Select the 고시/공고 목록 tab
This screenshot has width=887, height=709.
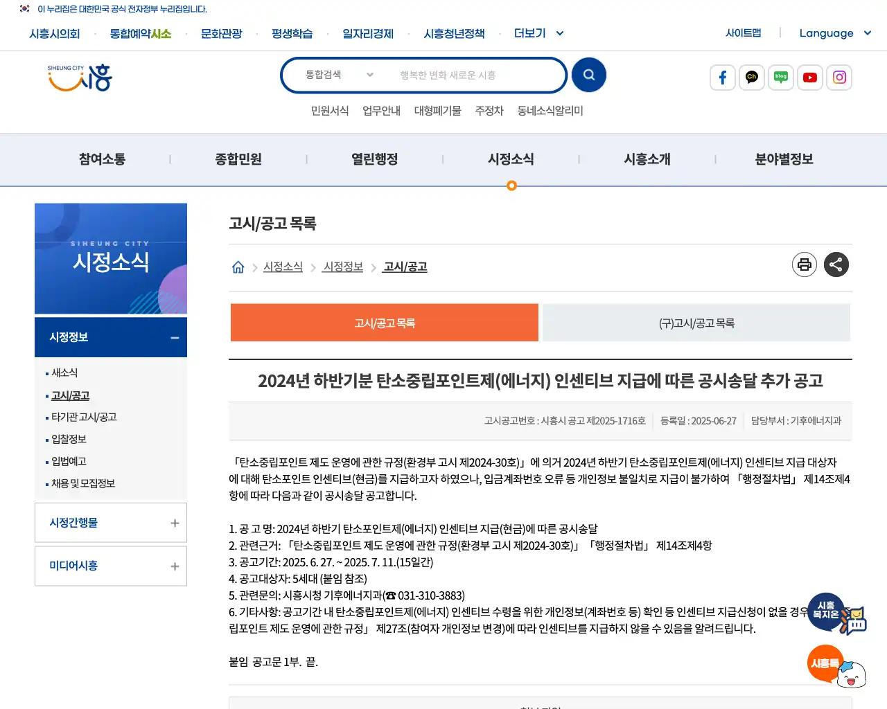pos(385,323)
